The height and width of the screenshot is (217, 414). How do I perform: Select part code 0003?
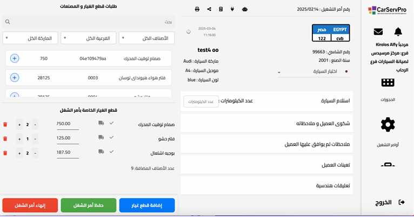[92, 78]
